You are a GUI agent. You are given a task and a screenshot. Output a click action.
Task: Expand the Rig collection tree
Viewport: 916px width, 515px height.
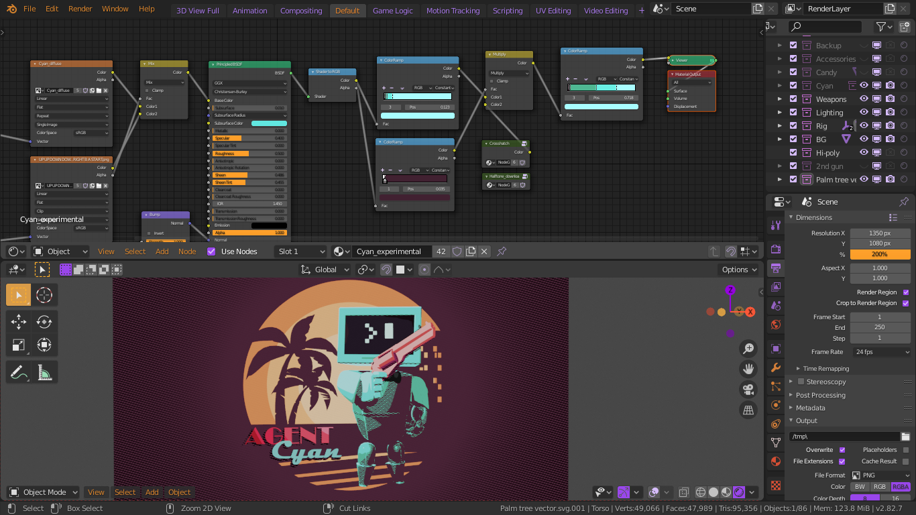point(779,126)
